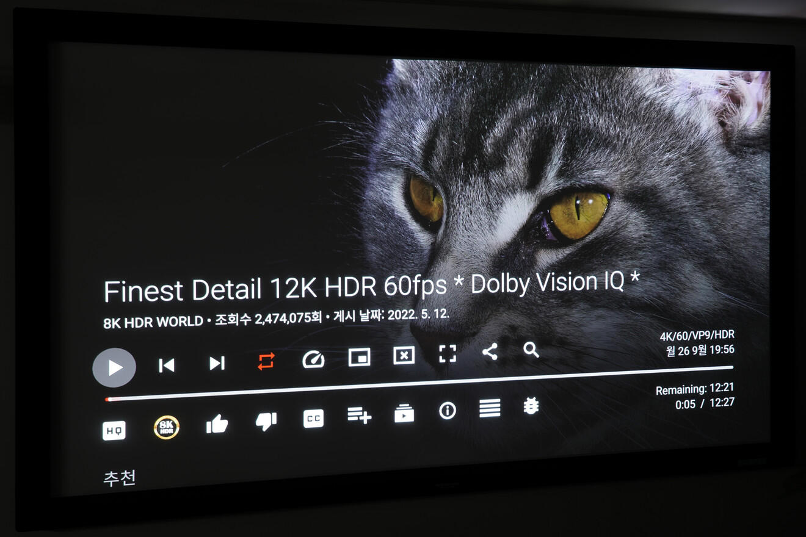Show video info with the circled i icon
This screenshot has height=537, width=806.
coord(448,411)
